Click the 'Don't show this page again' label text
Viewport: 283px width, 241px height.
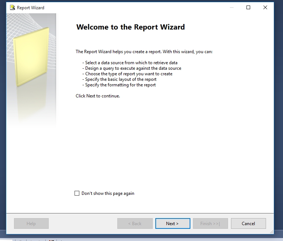[108, 193]
